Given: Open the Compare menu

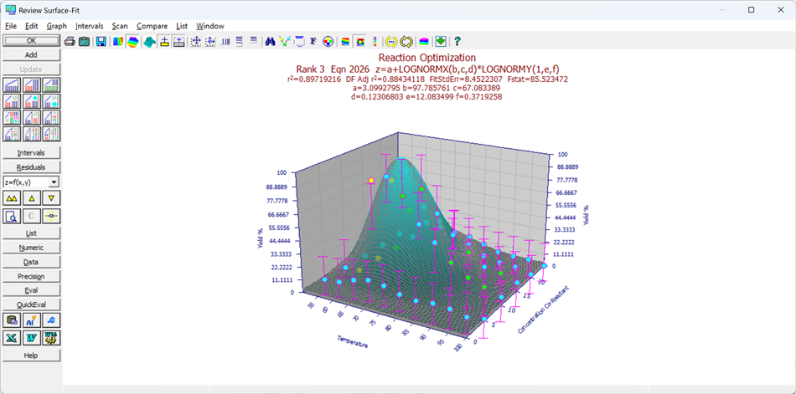Looking at the screenshot, I should (x=152, y=26).
